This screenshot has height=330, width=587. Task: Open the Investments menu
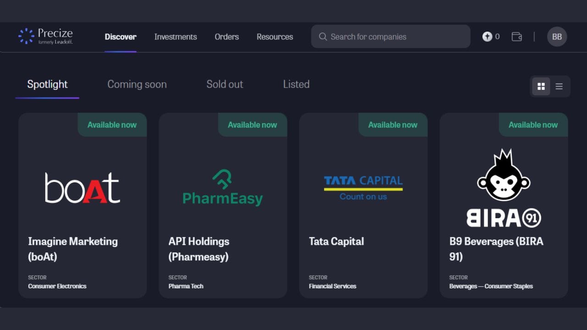tap(176, 37)
